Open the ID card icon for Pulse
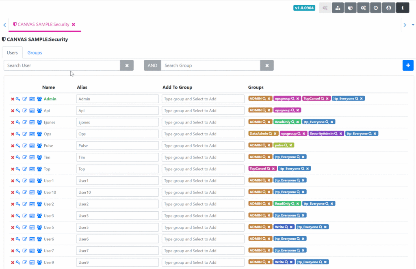 click(x=32, y=146)
